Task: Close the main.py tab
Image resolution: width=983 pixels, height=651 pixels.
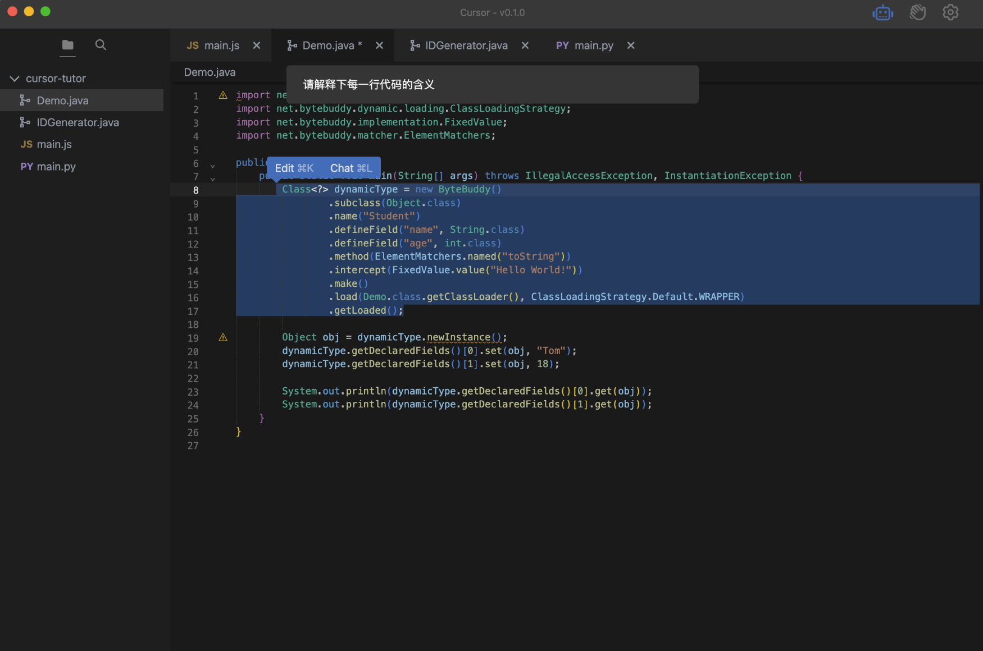Action: pos(631,45)
